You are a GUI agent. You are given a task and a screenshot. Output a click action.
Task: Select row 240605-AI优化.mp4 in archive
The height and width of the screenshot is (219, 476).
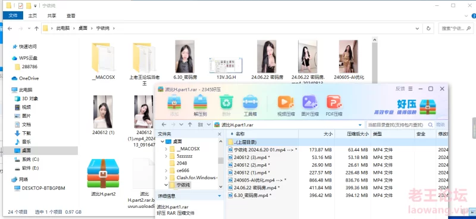point(336,180)
